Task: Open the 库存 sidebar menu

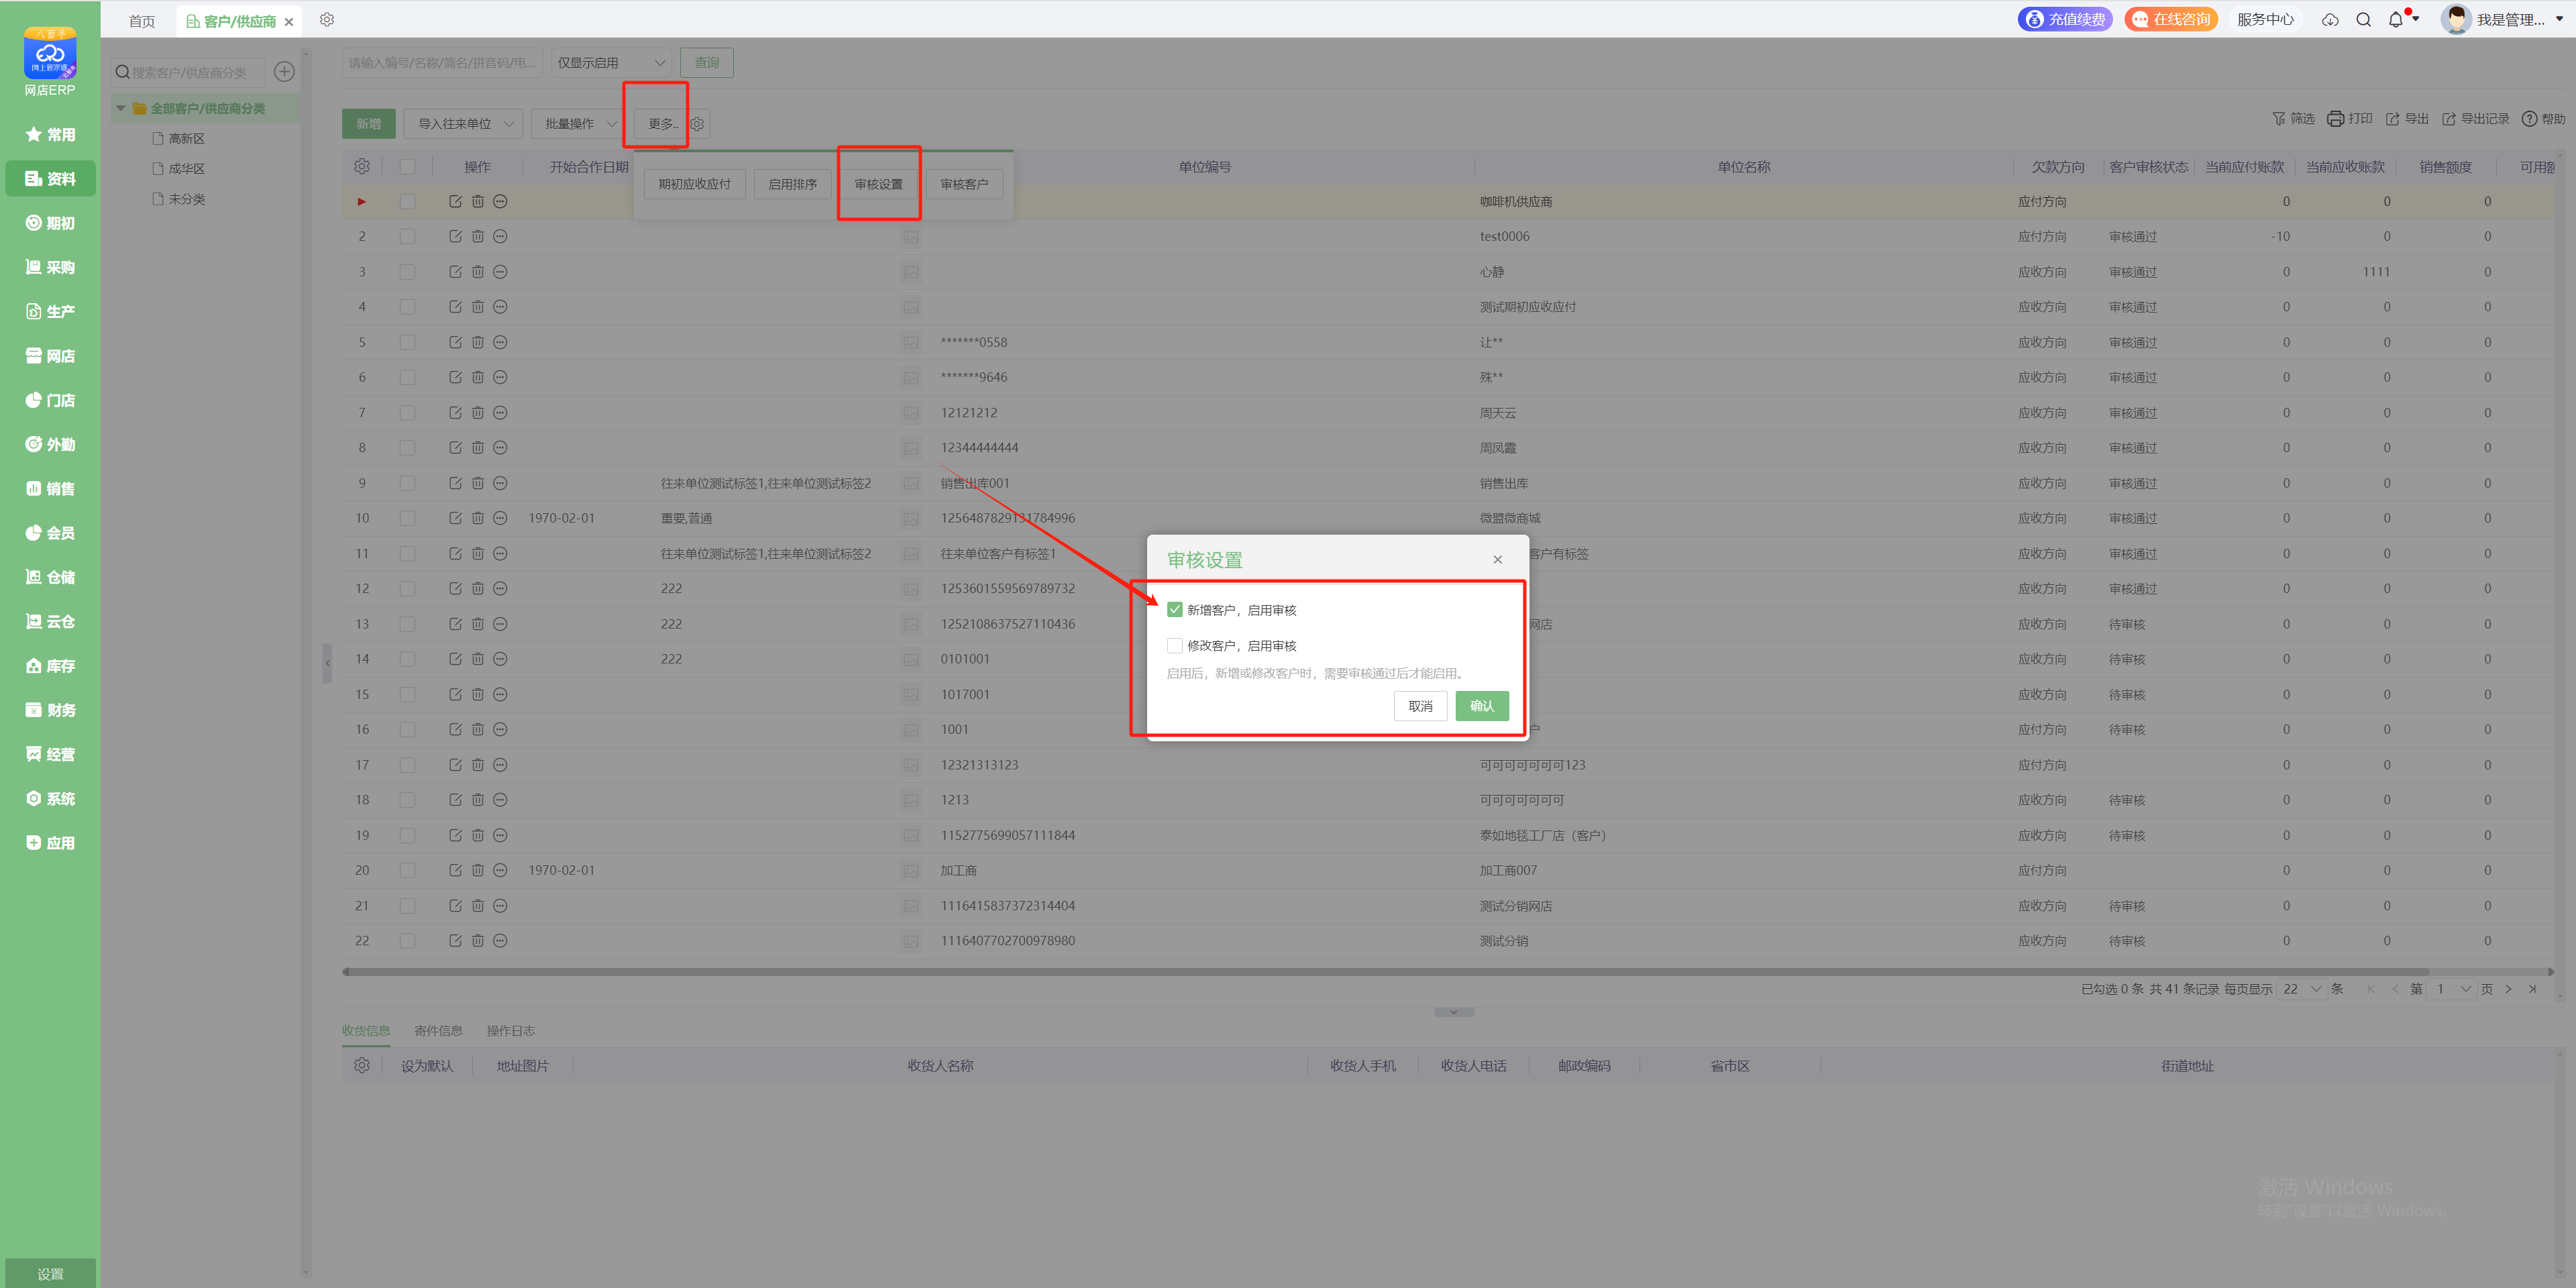Action: pyautogui.click(x=50, y=666)
